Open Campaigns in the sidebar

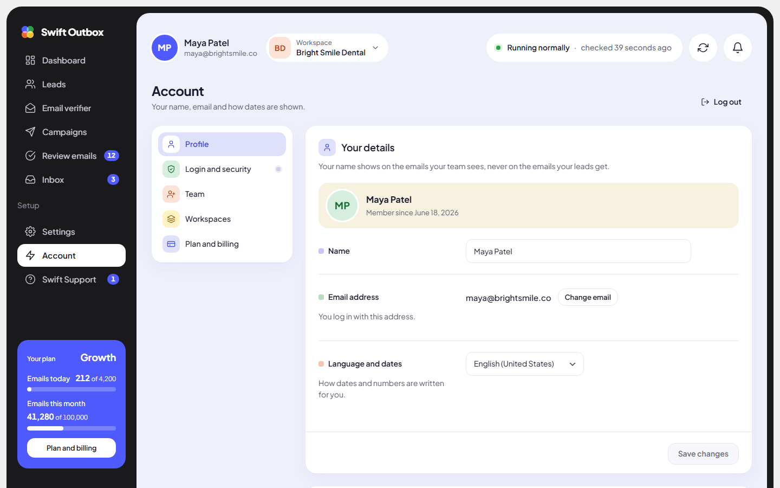click(71, 132)
